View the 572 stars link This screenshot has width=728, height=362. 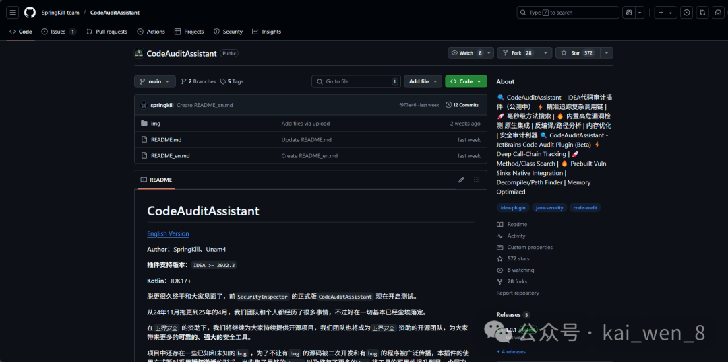pos(513,258)
